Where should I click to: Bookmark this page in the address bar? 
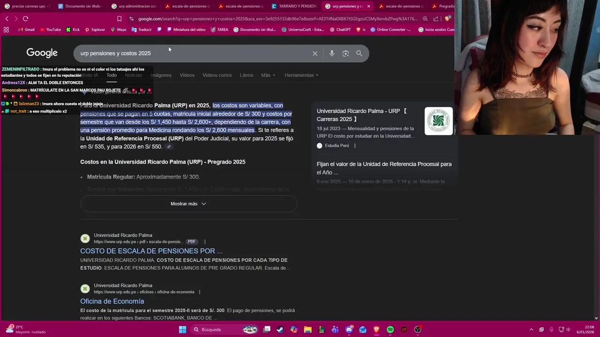119,19
